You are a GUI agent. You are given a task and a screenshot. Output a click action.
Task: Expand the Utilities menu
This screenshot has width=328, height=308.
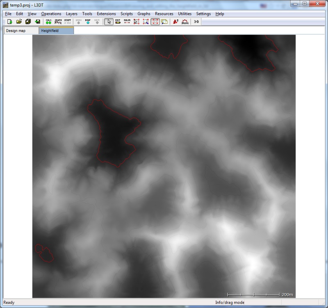coord(184,14)
